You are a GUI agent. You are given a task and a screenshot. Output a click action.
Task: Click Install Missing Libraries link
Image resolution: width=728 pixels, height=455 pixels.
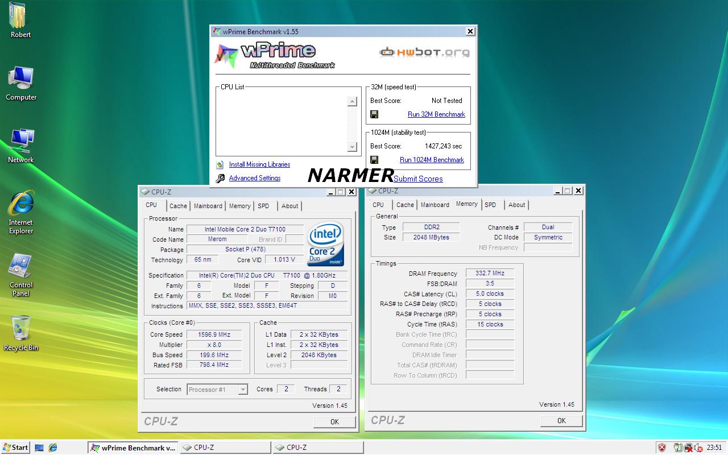point(259,164)
